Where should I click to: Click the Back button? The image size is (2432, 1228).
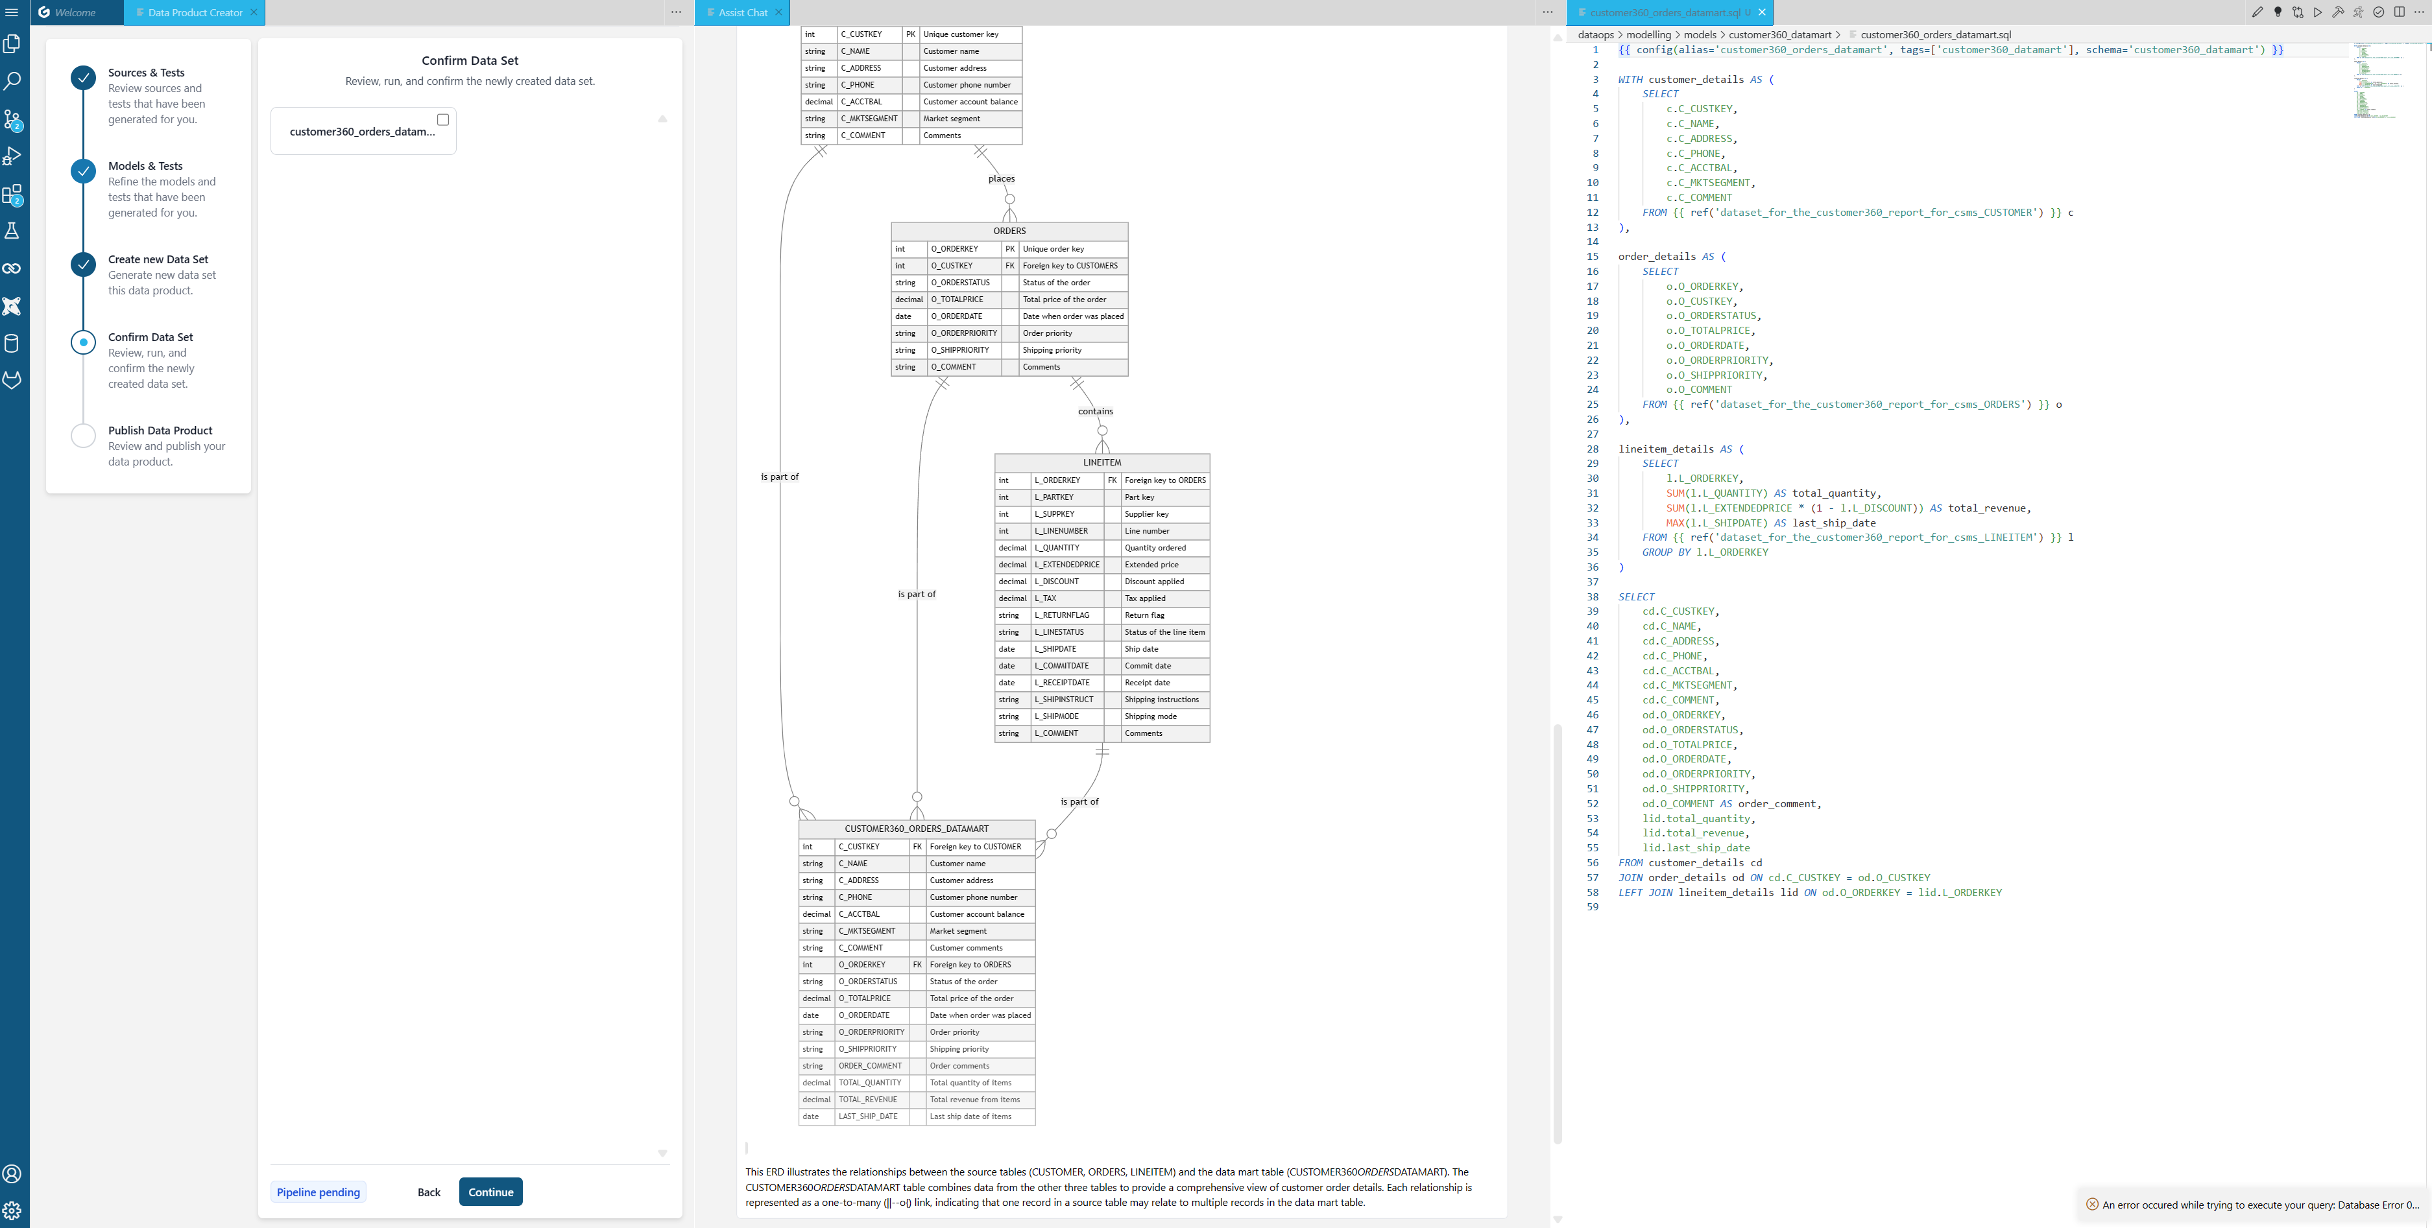point(429,1191)
